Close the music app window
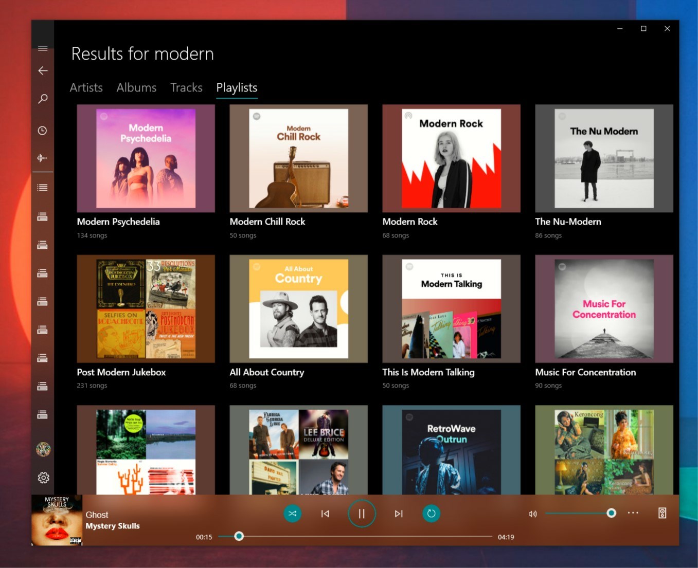 click(x=667, y=29)
